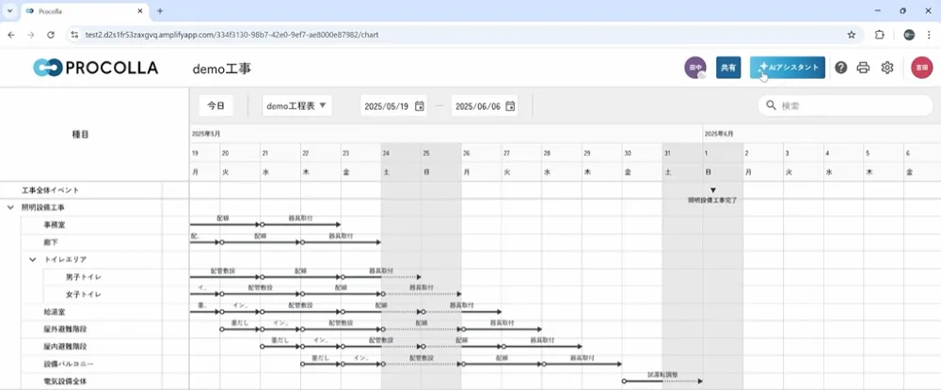Collapse the トイレエリア subgroup
This screenshot has width=941, height=390.
pyautogui.click(x=32, y=259)
